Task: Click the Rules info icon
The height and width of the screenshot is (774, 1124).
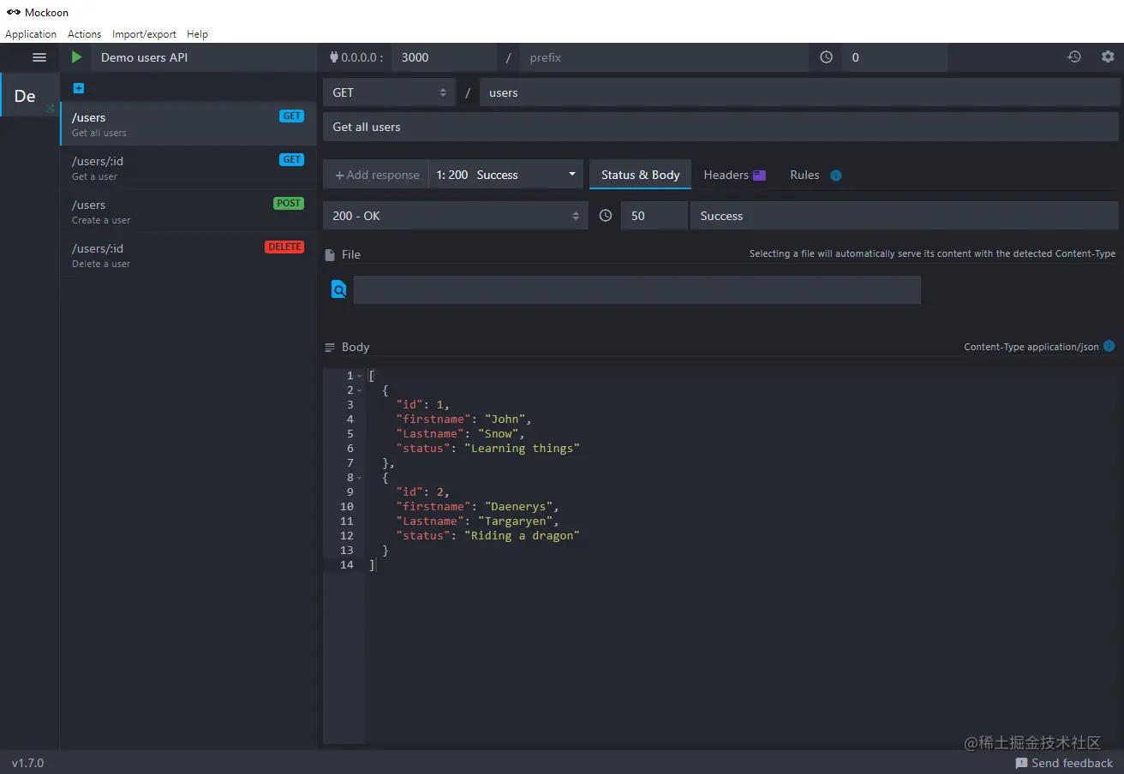Action: coord(836,176)
